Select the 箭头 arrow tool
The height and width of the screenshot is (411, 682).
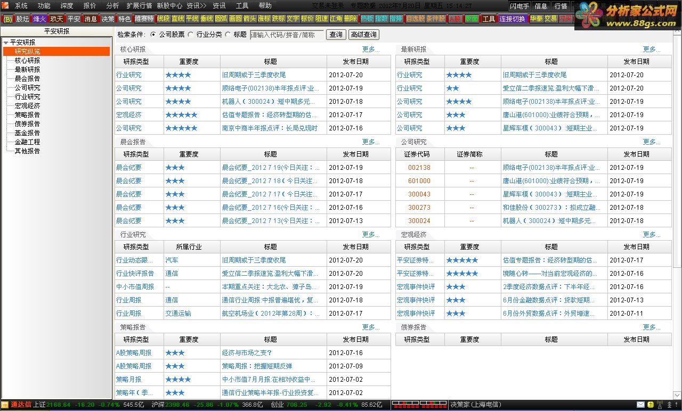click(x=249, y=19)
